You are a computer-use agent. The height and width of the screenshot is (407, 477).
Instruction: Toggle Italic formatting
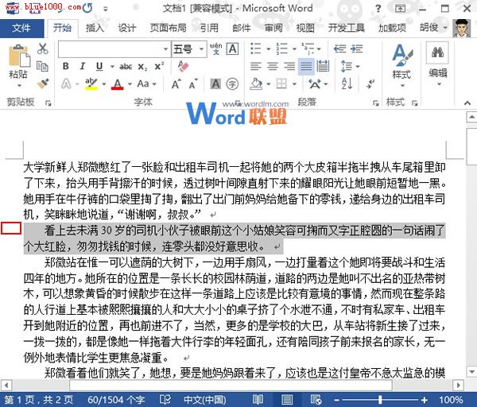click(82, 67)
